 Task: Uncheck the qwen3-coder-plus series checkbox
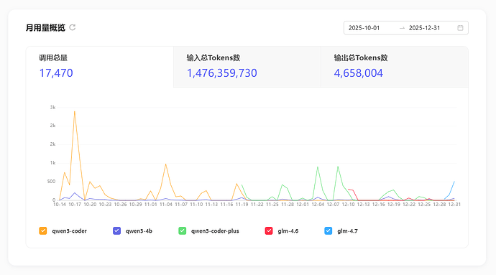[x=182, y=230]
